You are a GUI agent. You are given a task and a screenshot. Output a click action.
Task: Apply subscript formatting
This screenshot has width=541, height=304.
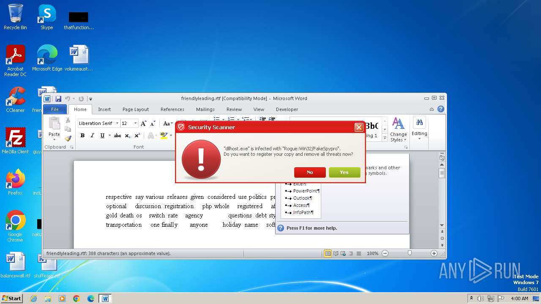[x=128, y=136]
